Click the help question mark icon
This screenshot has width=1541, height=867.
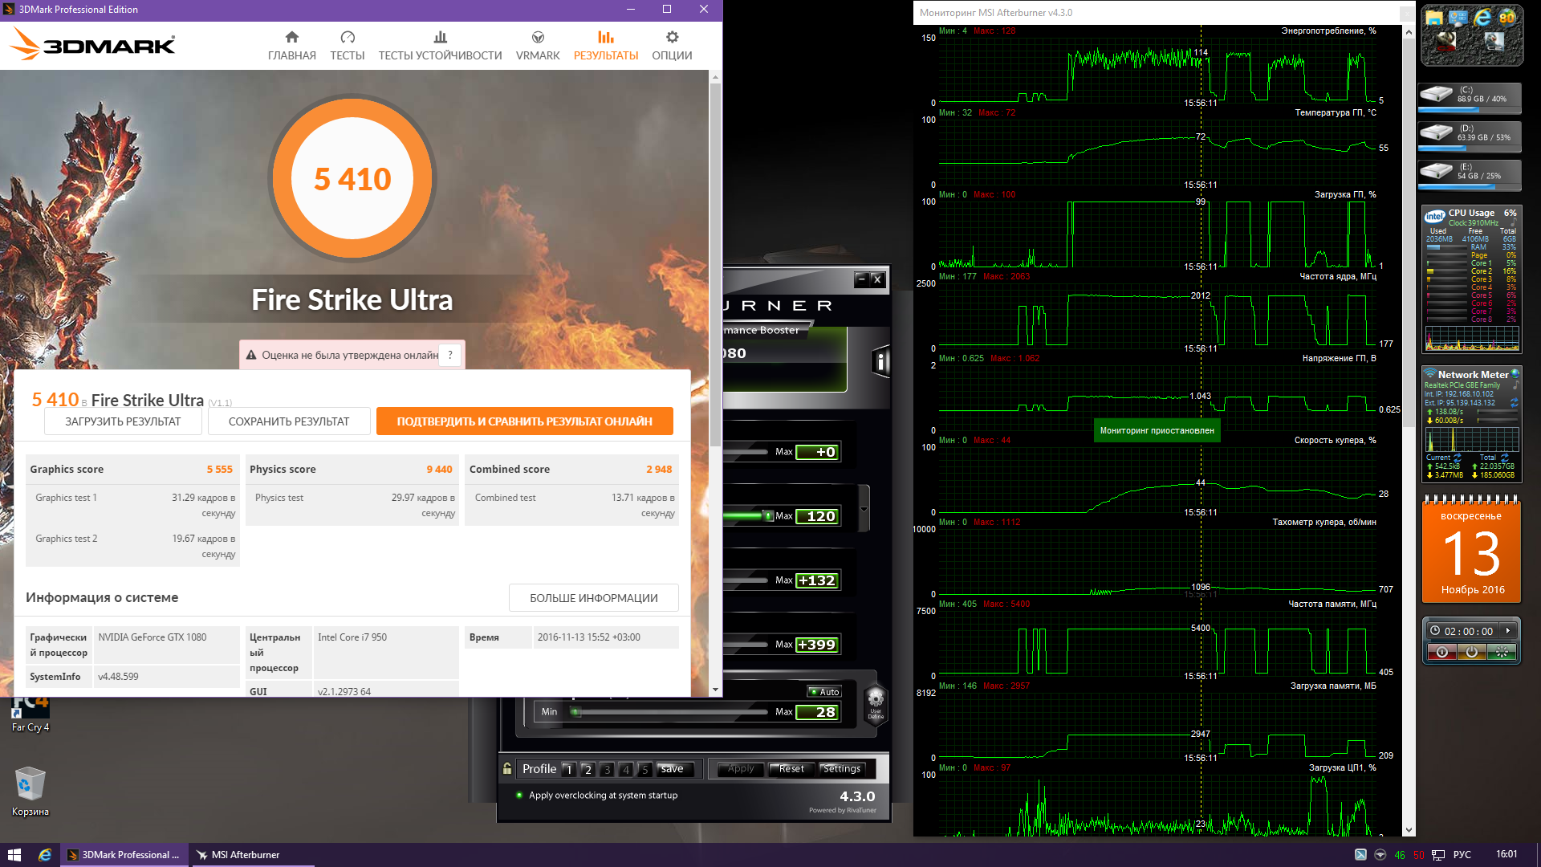click(450, 355)
